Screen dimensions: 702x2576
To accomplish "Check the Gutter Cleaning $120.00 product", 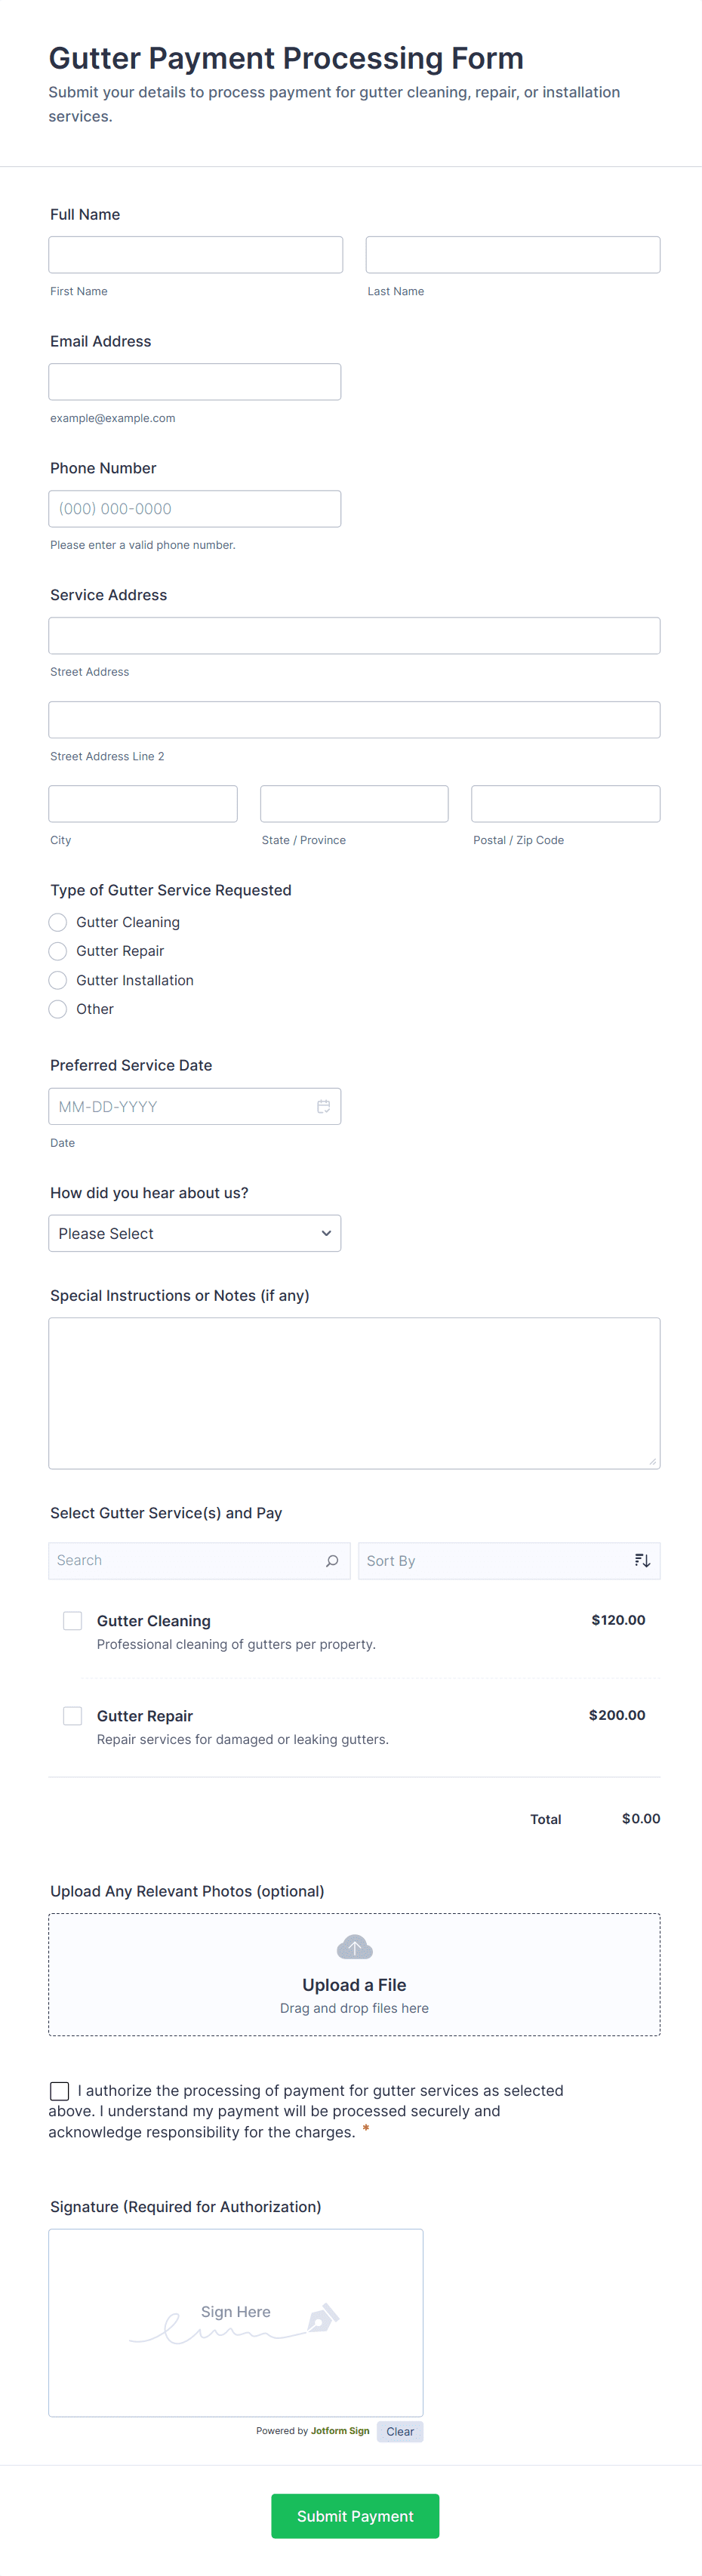I will pos(73,1620).
